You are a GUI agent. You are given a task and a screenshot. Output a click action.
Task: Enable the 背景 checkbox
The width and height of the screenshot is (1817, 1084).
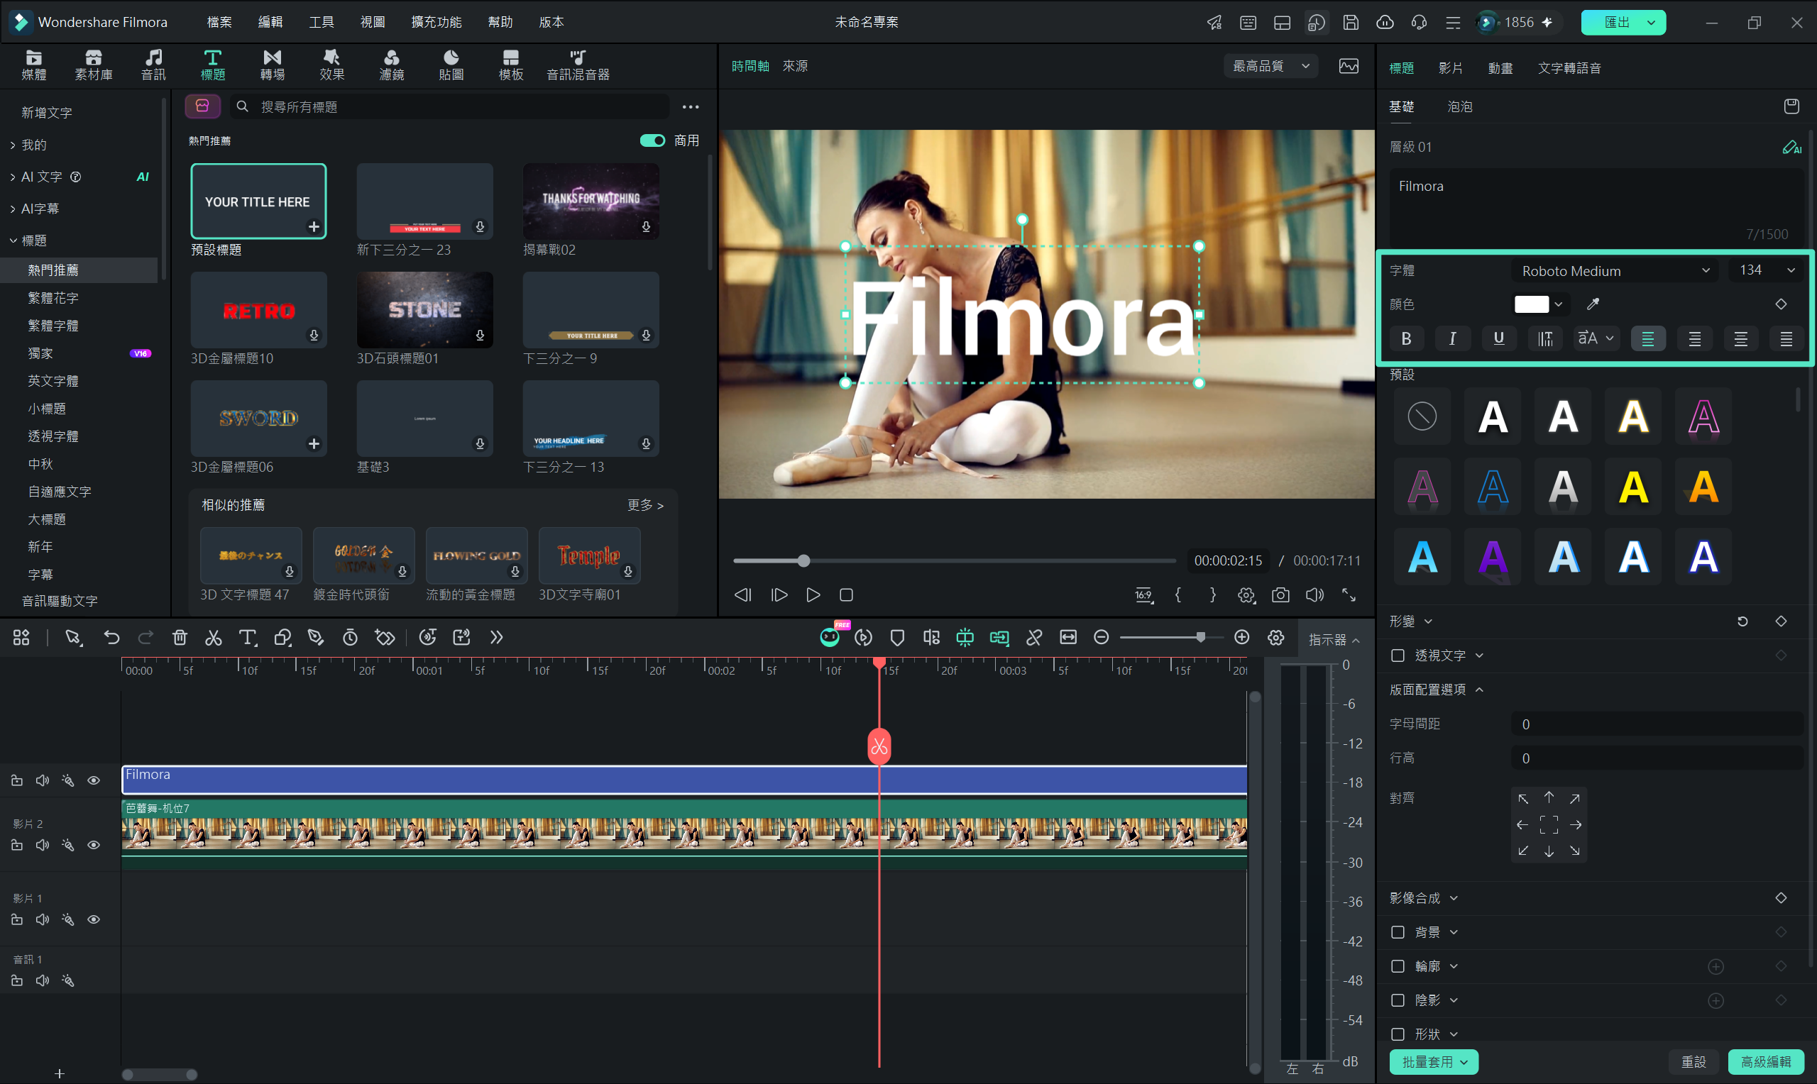pyautogui.click(x=1398, y=932)
